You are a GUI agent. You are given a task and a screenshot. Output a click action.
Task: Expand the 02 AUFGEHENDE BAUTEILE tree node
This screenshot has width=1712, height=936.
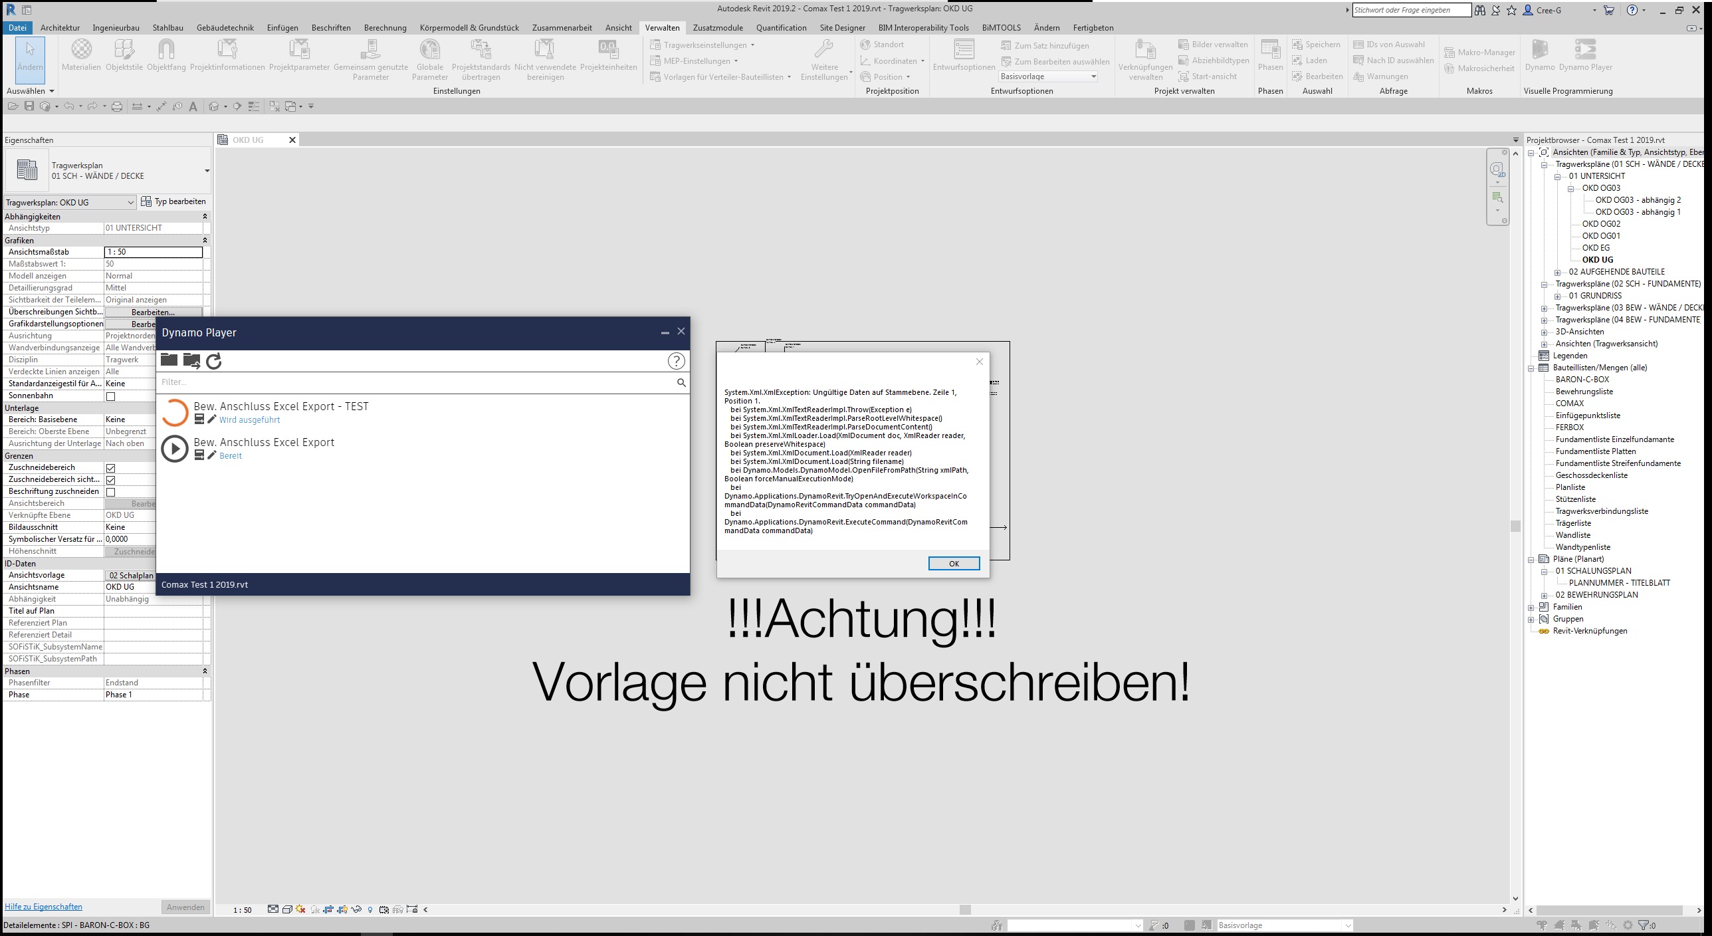[x=1557, y=272]
